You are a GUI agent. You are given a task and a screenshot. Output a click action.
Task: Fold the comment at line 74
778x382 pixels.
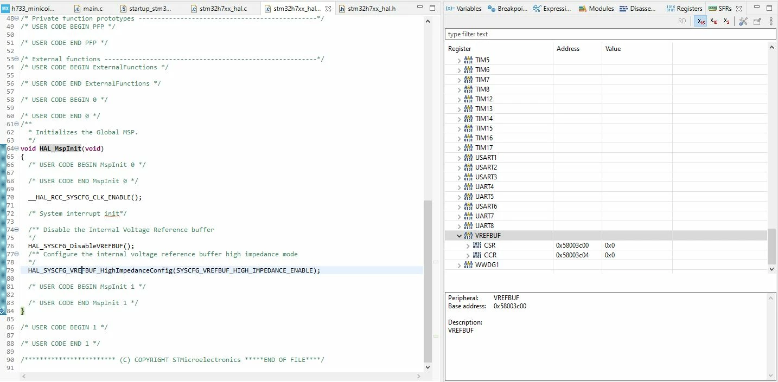tap(17, 230)
